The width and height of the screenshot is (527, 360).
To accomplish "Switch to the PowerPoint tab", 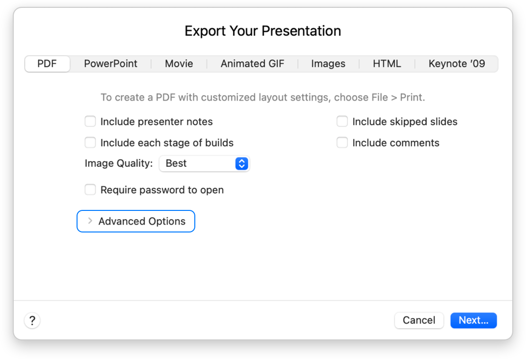I will coord(110,63).
